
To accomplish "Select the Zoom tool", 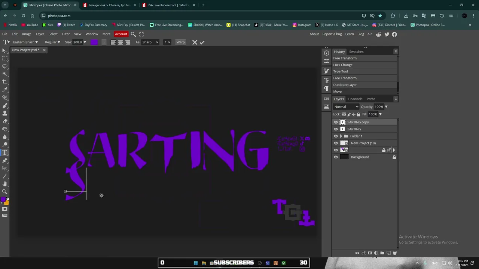I will (5, 192).
